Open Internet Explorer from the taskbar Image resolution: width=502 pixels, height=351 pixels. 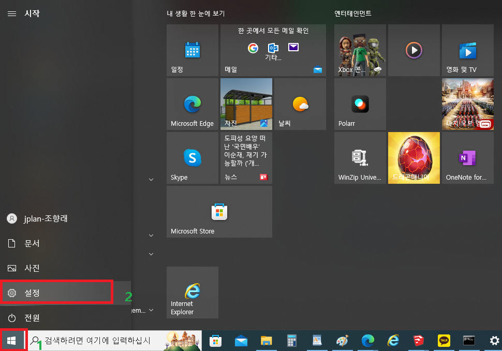coord(393,341)
